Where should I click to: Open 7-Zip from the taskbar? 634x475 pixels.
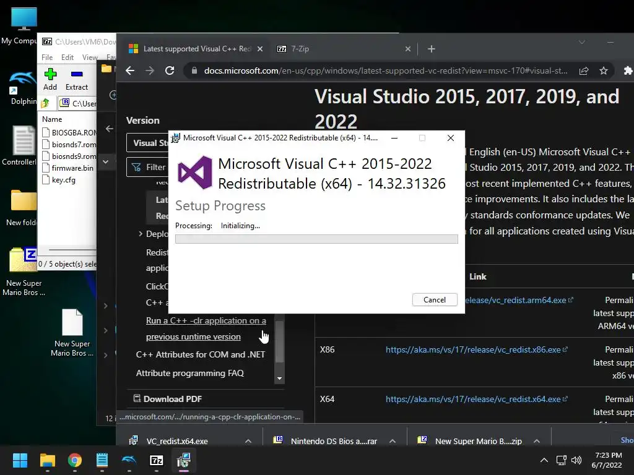click(157, 460)
